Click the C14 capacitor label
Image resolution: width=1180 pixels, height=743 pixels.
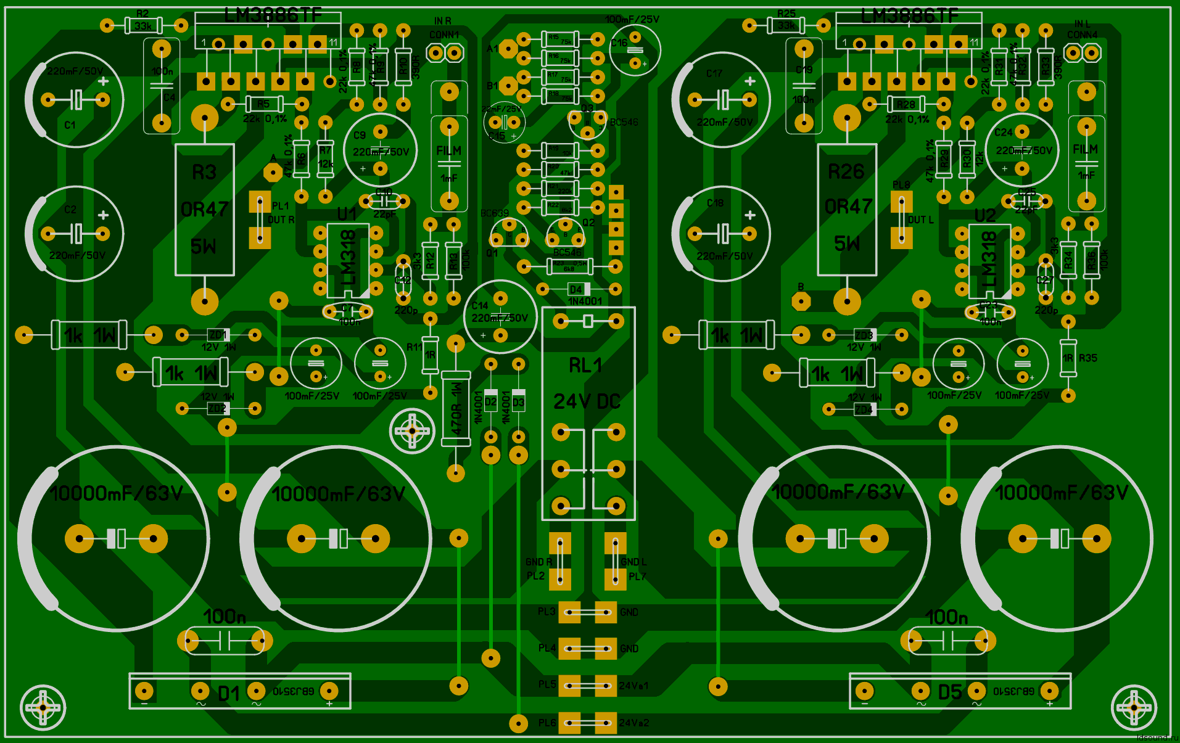tap(480, 306)
